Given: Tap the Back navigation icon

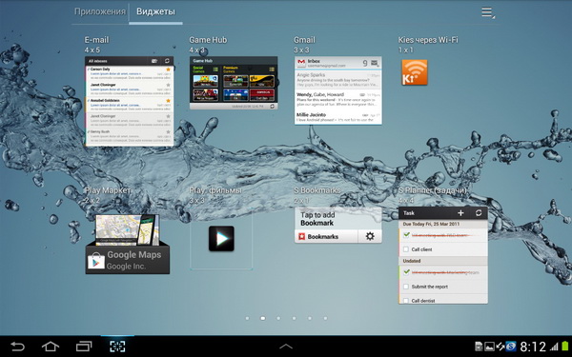Looking at the screenshot, I should tap(17, 347).
